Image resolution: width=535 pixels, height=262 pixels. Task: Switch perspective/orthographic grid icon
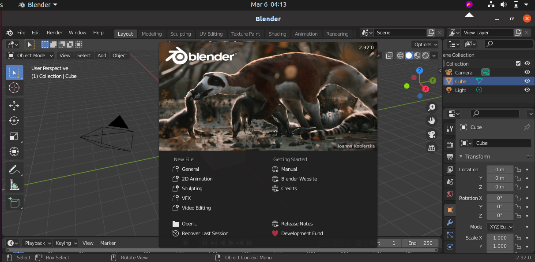432,148
